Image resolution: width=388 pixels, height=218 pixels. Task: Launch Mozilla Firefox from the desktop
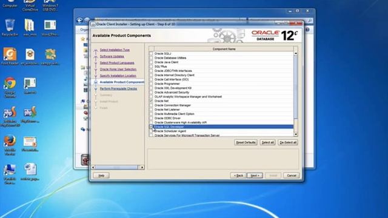click(x=10, y=145)
